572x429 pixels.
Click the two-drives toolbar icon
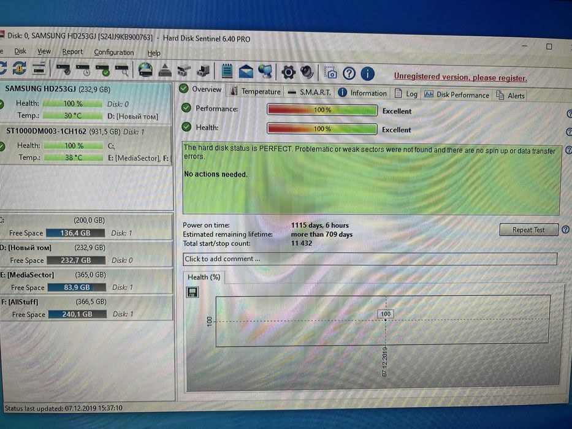[184, 70]
